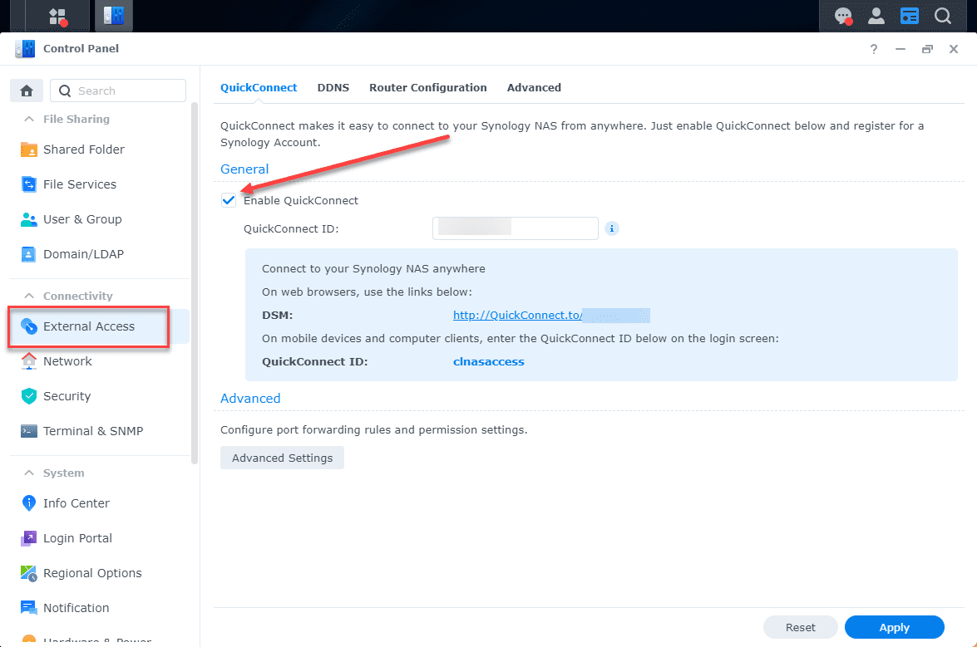Go to Control Panel home icon
This screenshot has height=647, width=977.
(x=26, y=91)
